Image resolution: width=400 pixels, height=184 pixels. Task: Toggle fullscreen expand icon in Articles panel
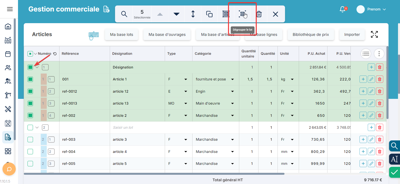374,34
